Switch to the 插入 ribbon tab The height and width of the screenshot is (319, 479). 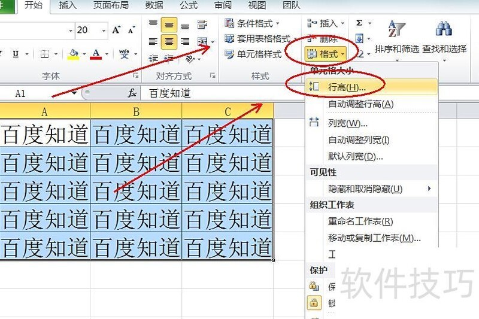click(68, 5)
